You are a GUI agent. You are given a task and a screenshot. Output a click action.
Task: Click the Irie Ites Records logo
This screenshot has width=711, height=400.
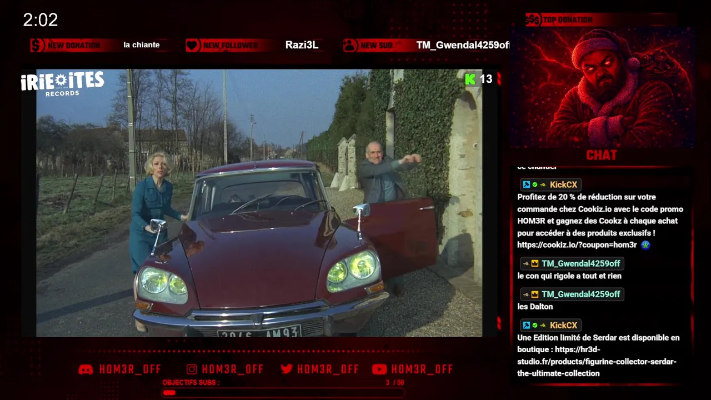pyautogui.click(x=62, y=83)
